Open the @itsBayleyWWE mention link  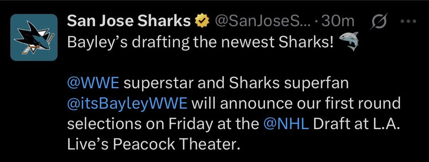click(127, 104)
